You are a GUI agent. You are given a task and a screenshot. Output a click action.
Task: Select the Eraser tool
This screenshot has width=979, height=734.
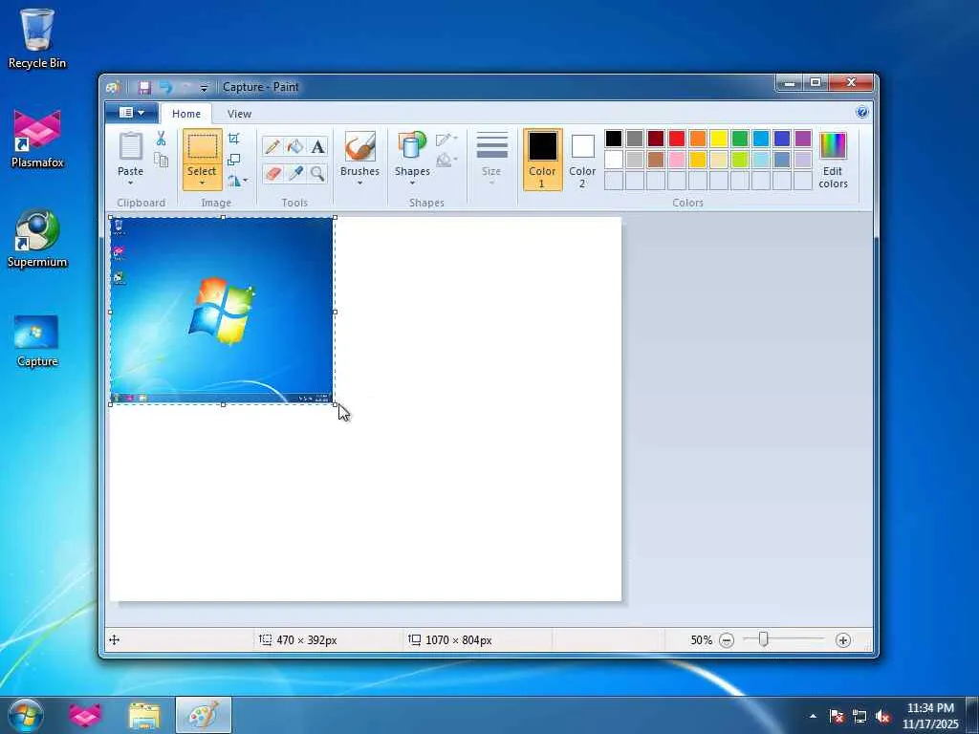272,173
